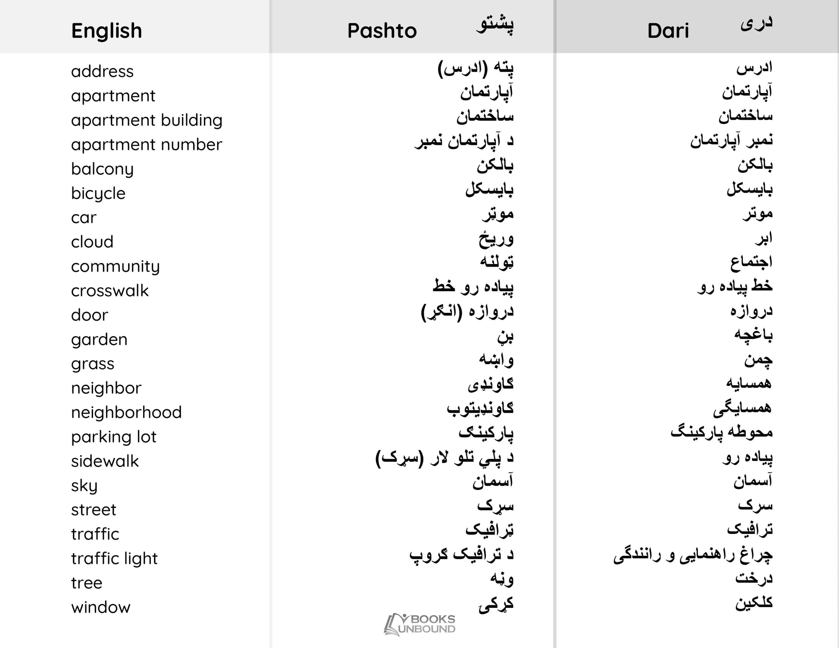Image resolution: width=839 pixels, height=648 pixels.
Task: Click the Pashto script heading پښتو
Action: coord(495,25)
